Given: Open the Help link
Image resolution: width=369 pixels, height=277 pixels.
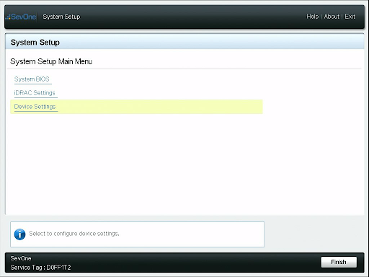Looking at the screenshot, I should tap(312, 17).
